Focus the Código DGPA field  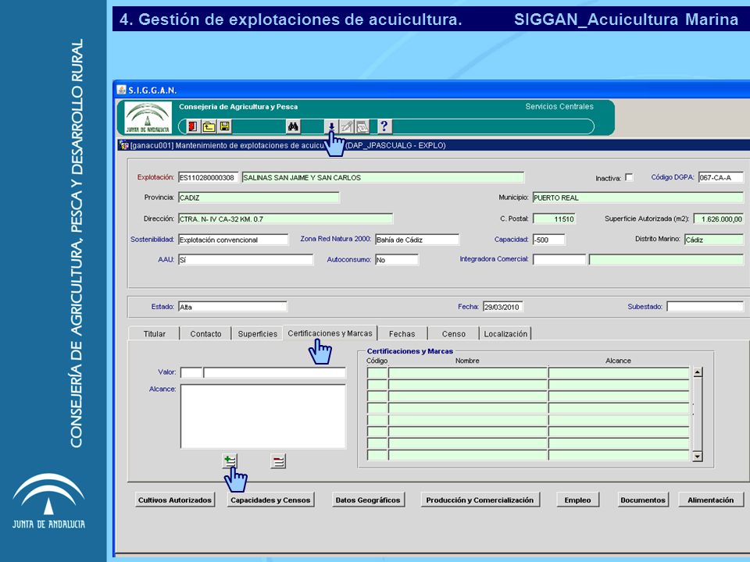point(721,177)
